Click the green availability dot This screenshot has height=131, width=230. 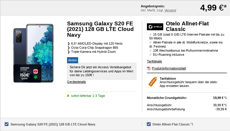point(68,96)
